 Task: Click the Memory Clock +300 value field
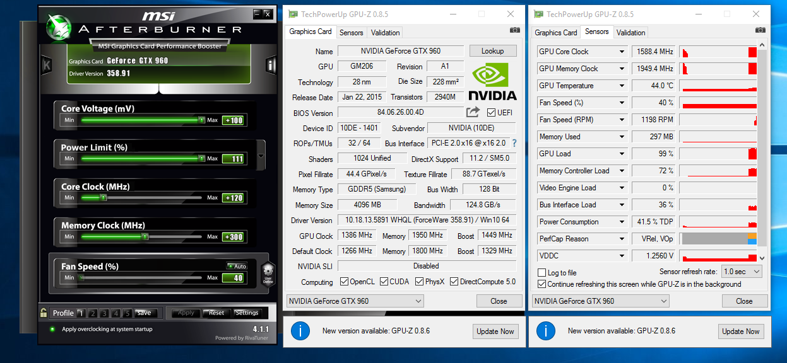point(233,236)
